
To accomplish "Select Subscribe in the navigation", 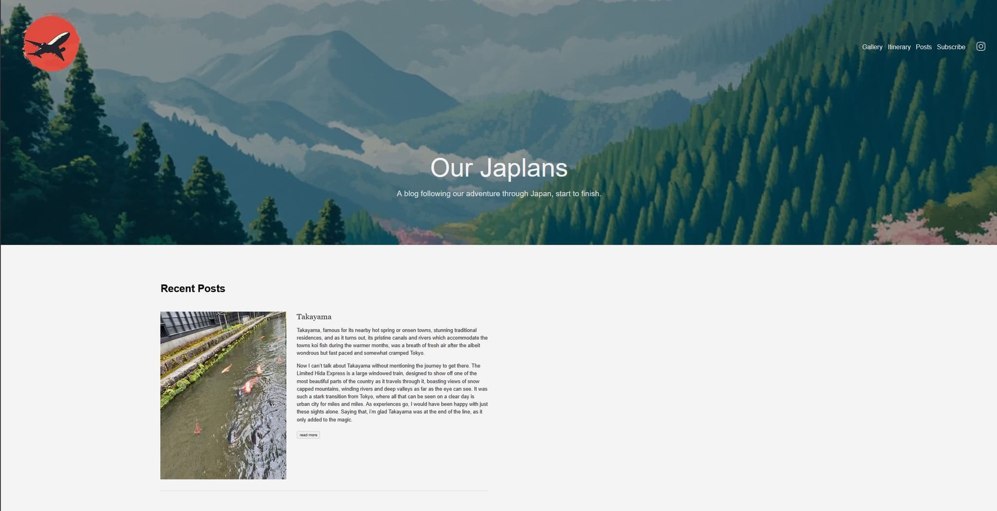I will tap(951, 47).
